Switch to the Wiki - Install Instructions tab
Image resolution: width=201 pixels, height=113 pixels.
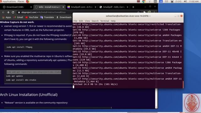(x=49, y=7)
